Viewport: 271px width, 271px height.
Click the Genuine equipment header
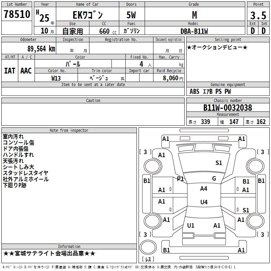(x=228, y=84)
